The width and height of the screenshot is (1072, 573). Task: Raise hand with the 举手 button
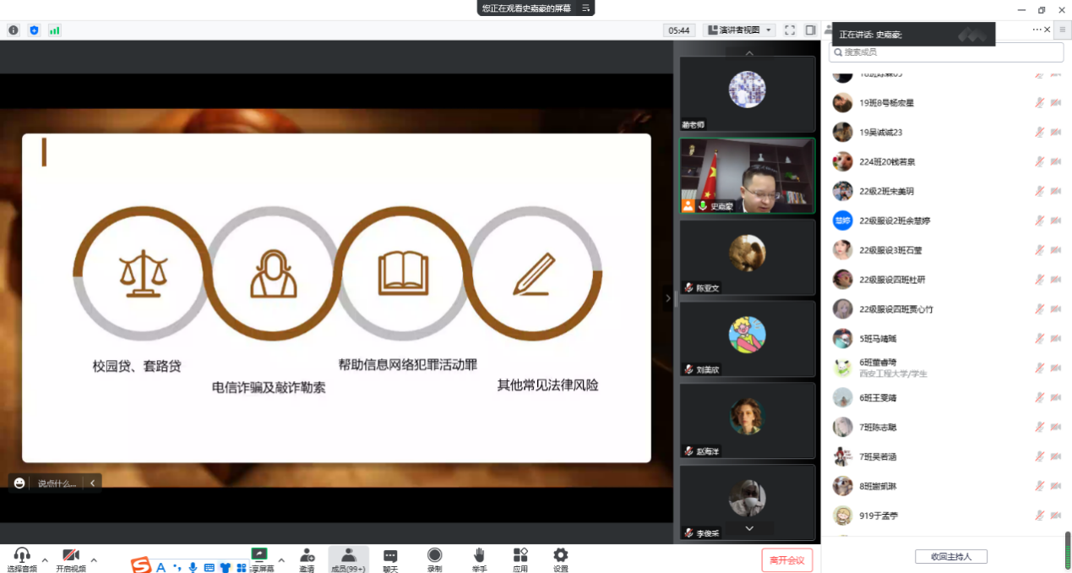[x=479, y=558]
